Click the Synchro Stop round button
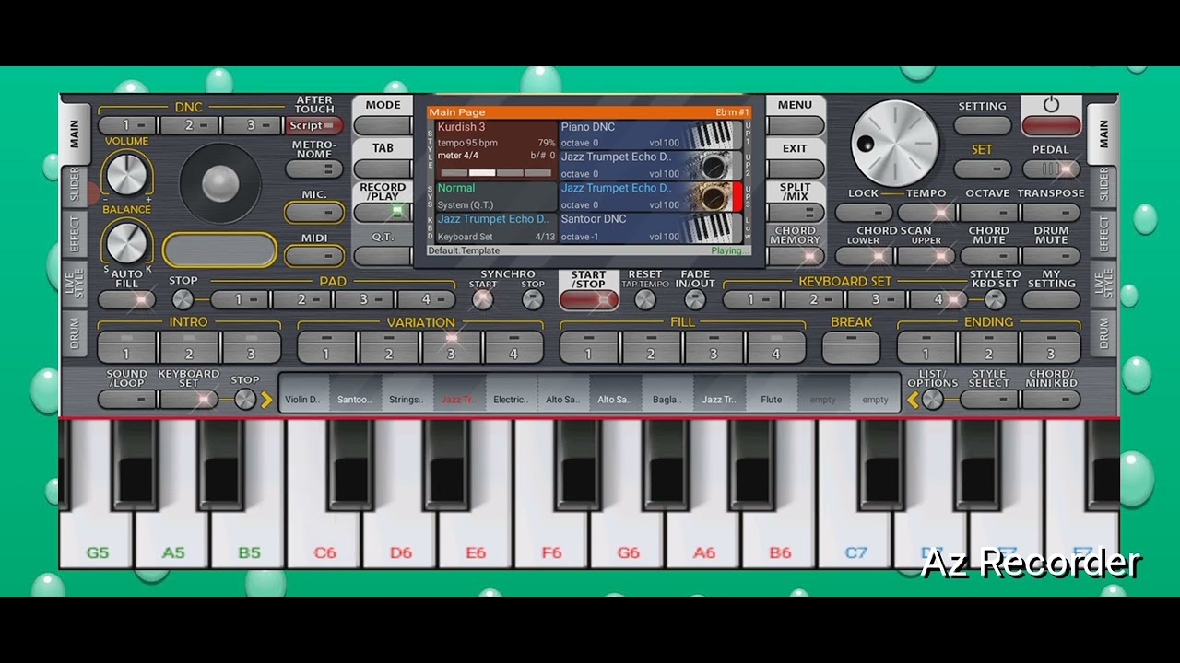 tap(533, 299)
